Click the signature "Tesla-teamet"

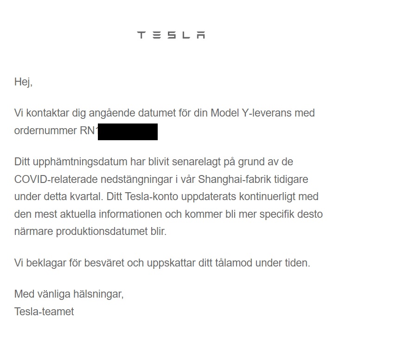[44, 312]
